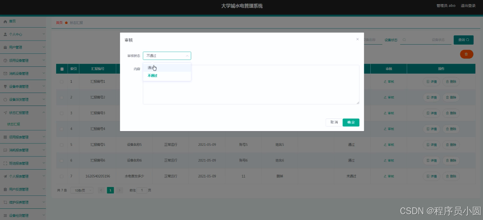Collapse the 状态汇报管理 sidebar menu

pos(23,113)
